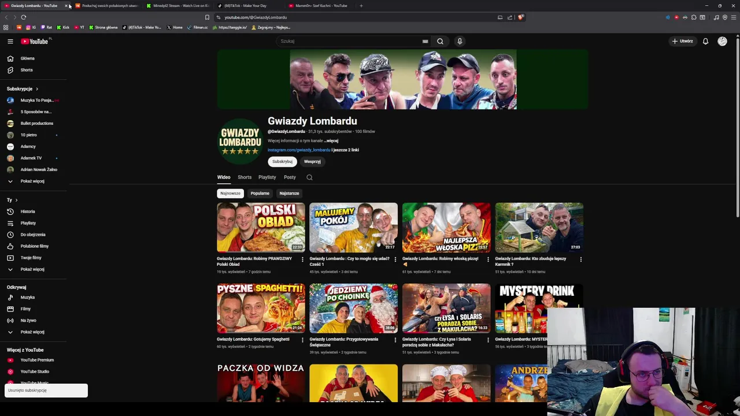Expand the Ty section chevron

[16, 200]
